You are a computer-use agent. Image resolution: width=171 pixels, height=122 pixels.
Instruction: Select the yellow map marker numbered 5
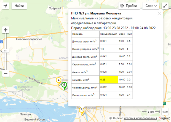pyautogui.click(x=81, y=110)
